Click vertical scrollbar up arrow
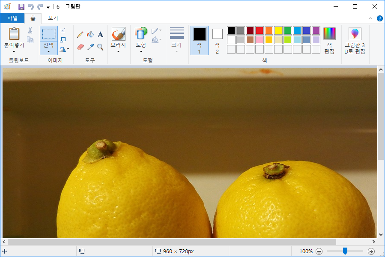 click(x=381, y=69)
